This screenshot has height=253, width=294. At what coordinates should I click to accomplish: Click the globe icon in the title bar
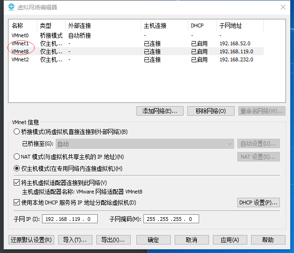tap(11, 7)
